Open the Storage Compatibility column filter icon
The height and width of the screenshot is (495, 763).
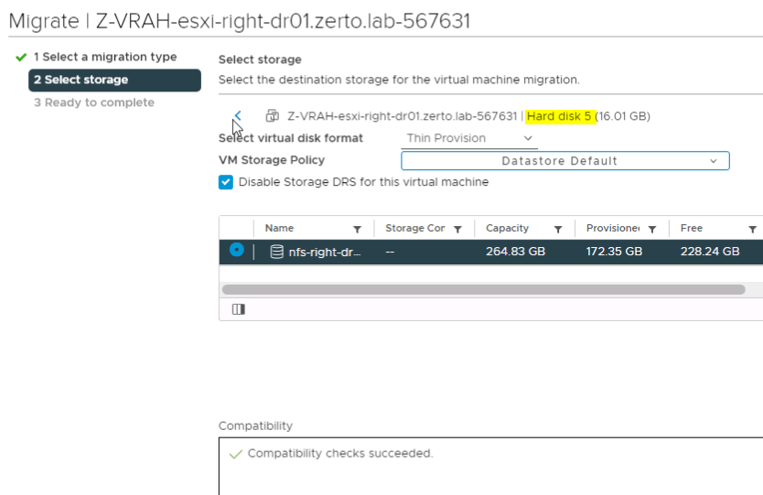pos(457,229)
